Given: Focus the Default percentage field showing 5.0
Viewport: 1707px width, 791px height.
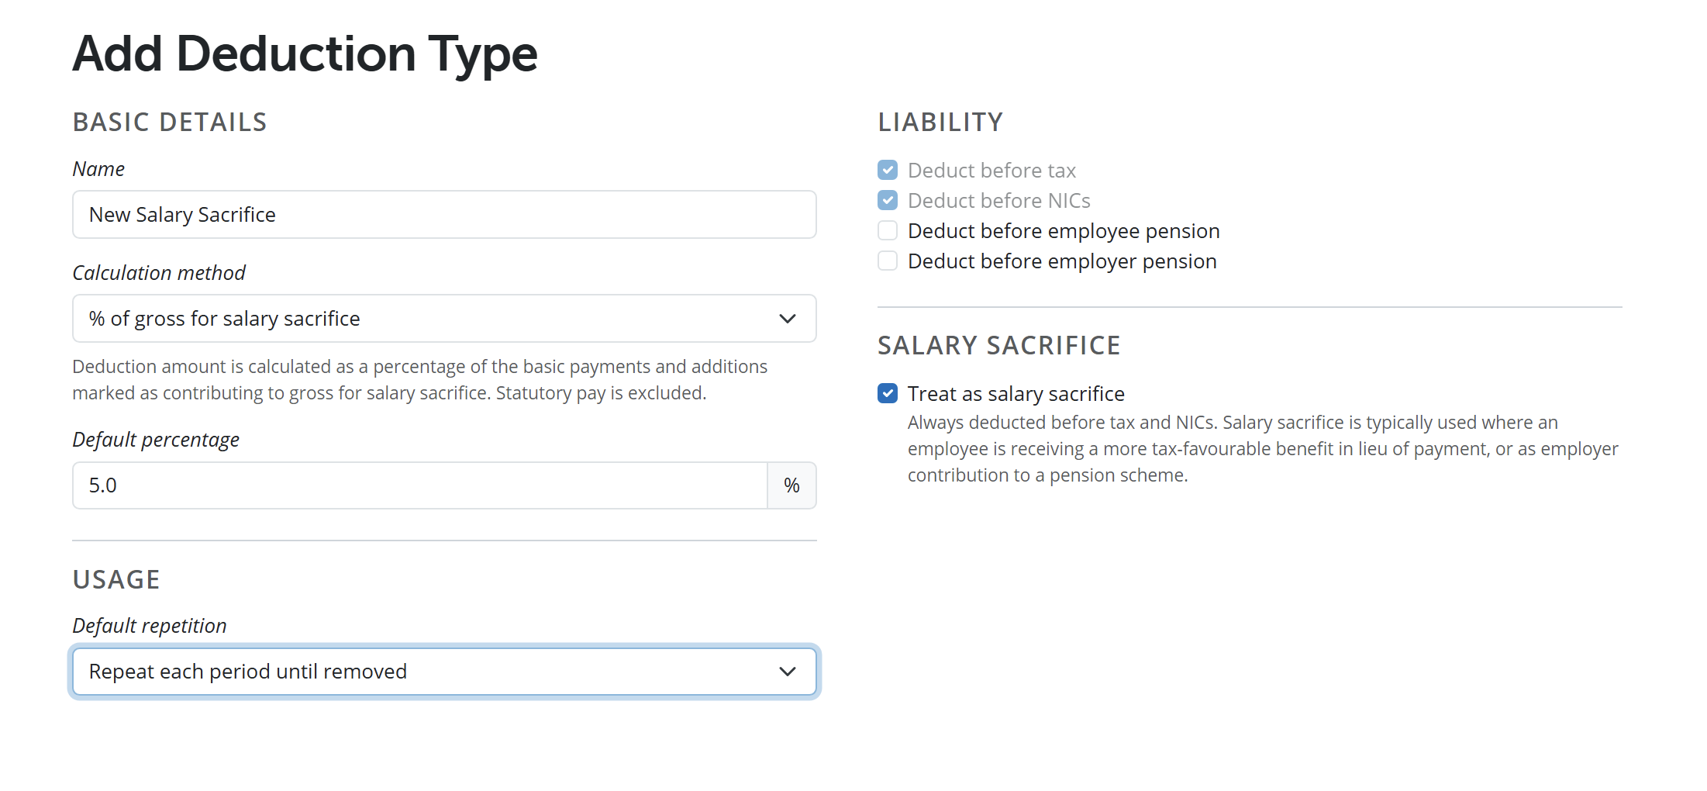Looking at the screenshot, I should point(420,485).
